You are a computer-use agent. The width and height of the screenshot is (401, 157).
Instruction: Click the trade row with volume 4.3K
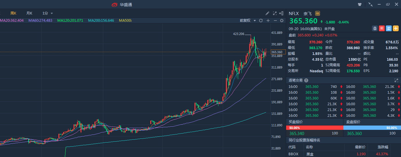coord(373,116)
